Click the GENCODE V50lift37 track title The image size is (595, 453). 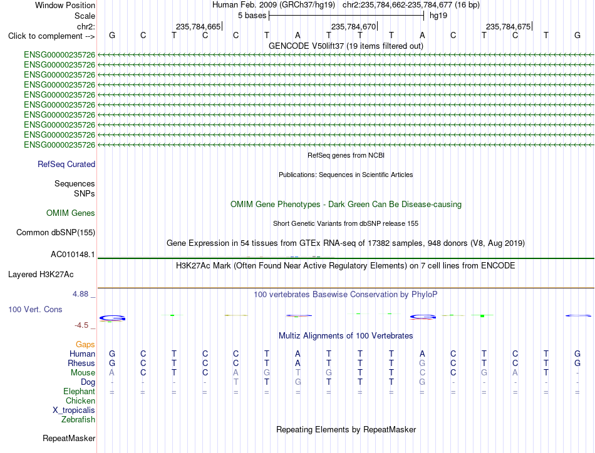[x=346, y=46]
